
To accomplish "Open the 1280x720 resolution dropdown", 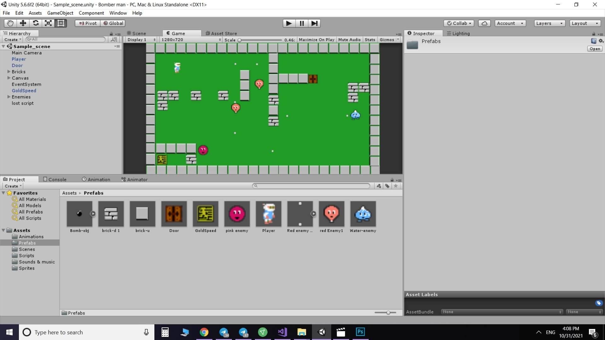I will [191, 40].
